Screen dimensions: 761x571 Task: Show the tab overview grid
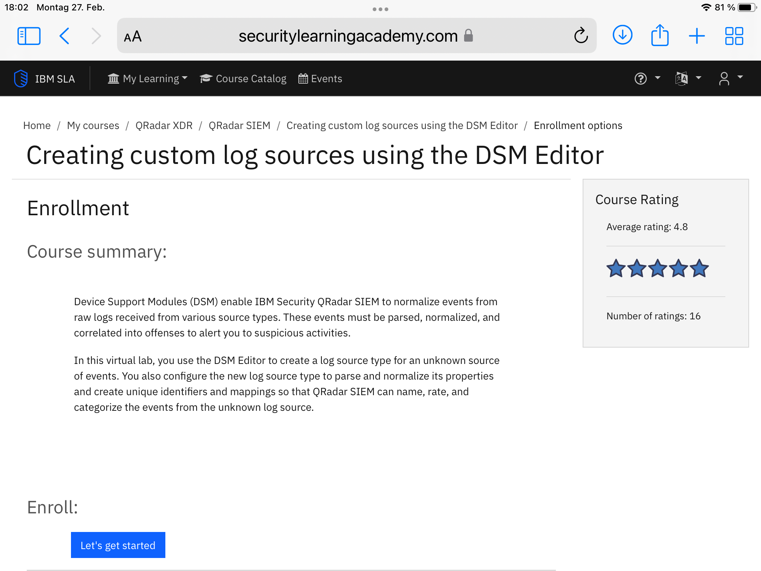[x=733, y=36]
